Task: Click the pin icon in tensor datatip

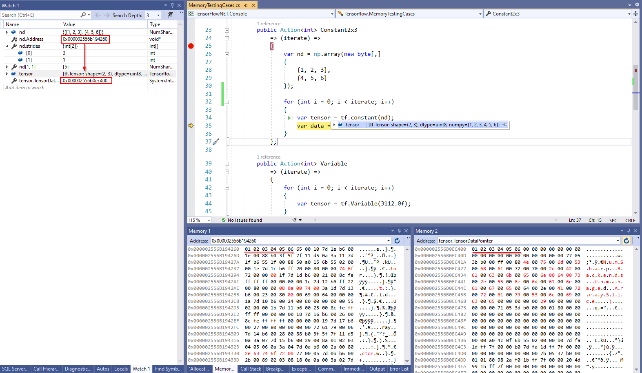Action: pyautogui.click(x=505, y=125)
